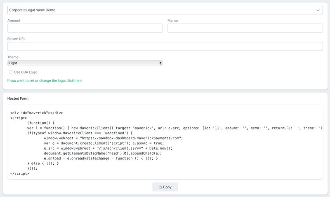Screen dimensions: 330x197
Task: Click the opening script tag line
Action: point(19,118)
